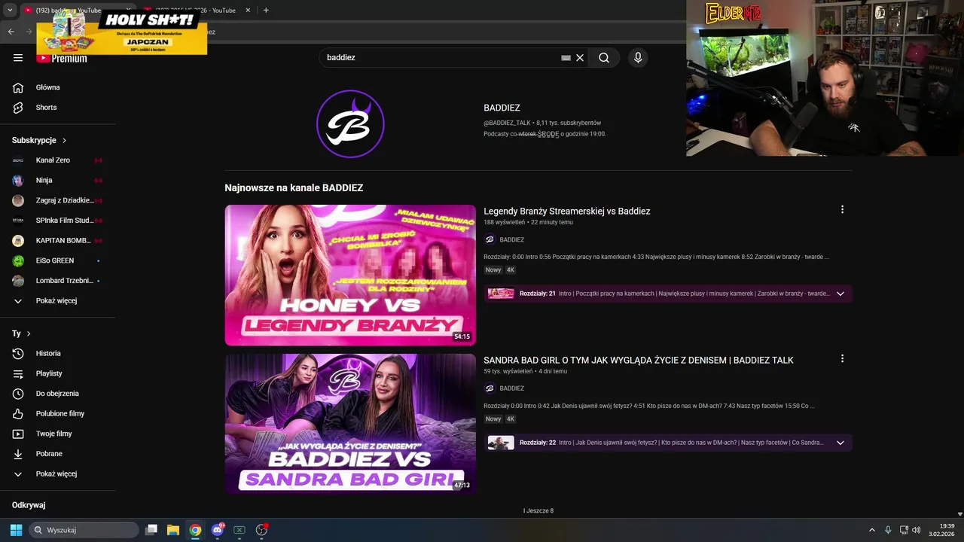Open the Ty section header

[21, 333]
